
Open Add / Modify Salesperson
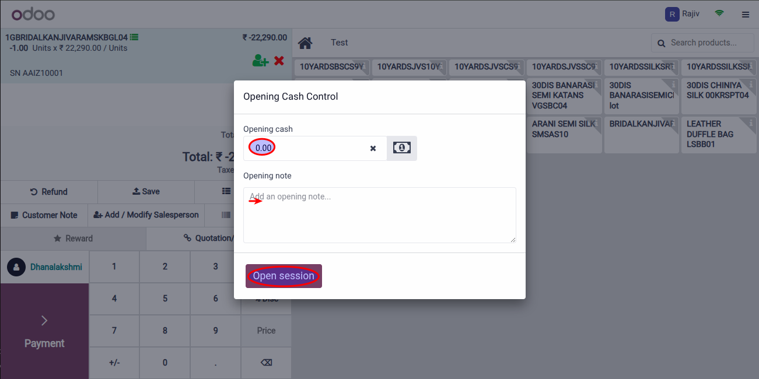pos(146,215)
